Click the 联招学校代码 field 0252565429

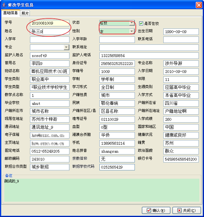(117, 167)
